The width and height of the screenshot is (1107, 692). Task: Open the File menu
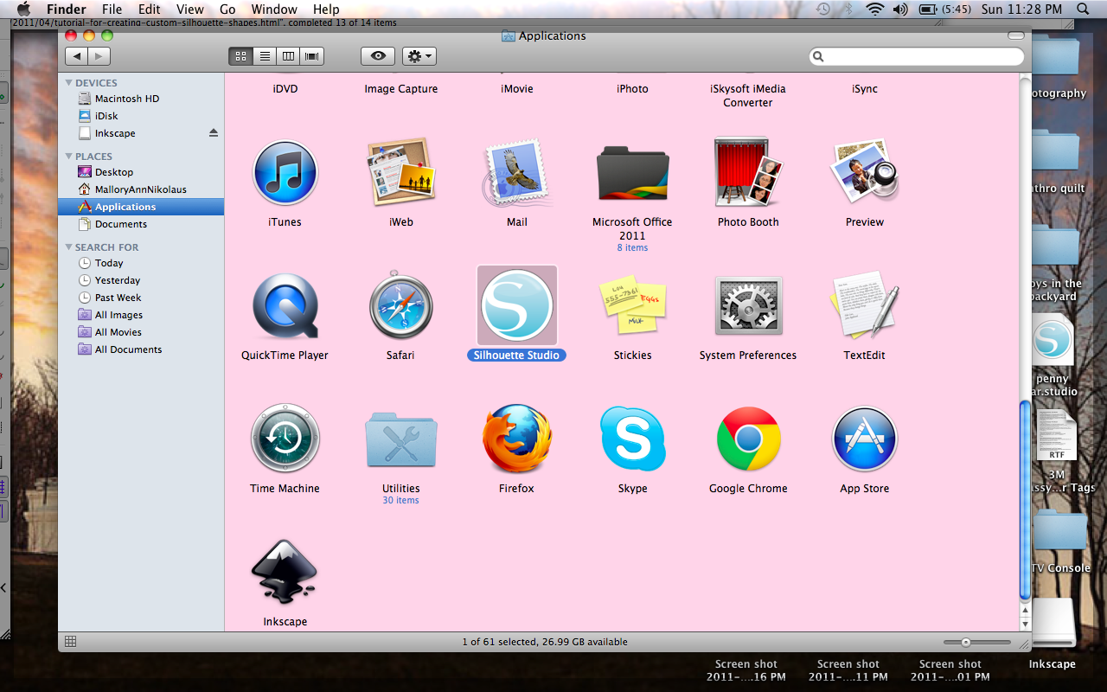pos(112,10)
